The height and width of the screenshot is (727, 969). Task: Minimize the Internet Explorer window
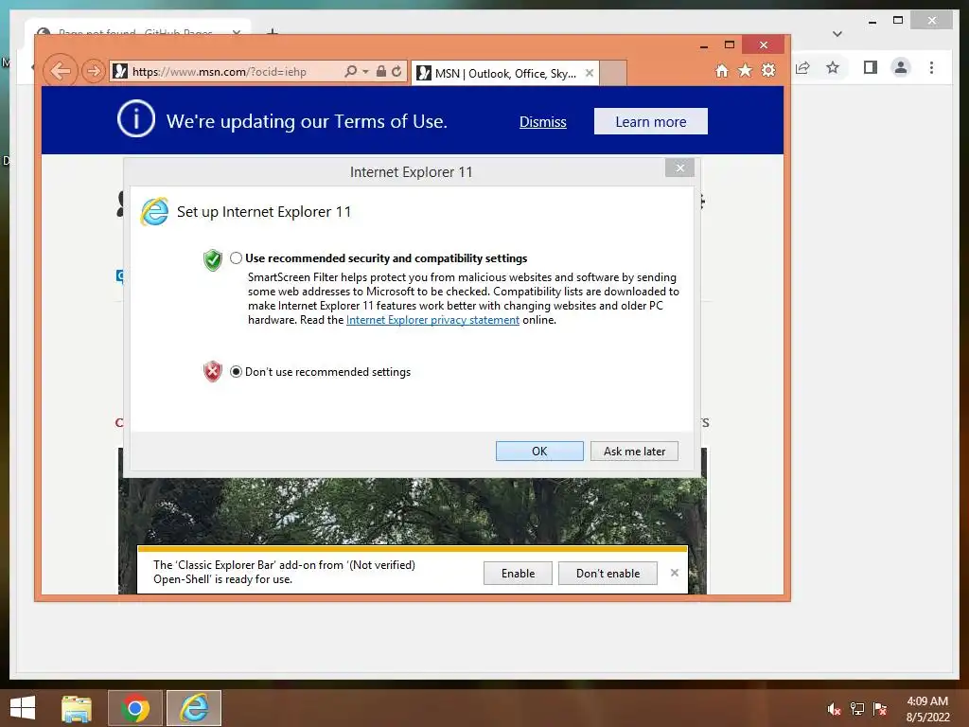704,45
